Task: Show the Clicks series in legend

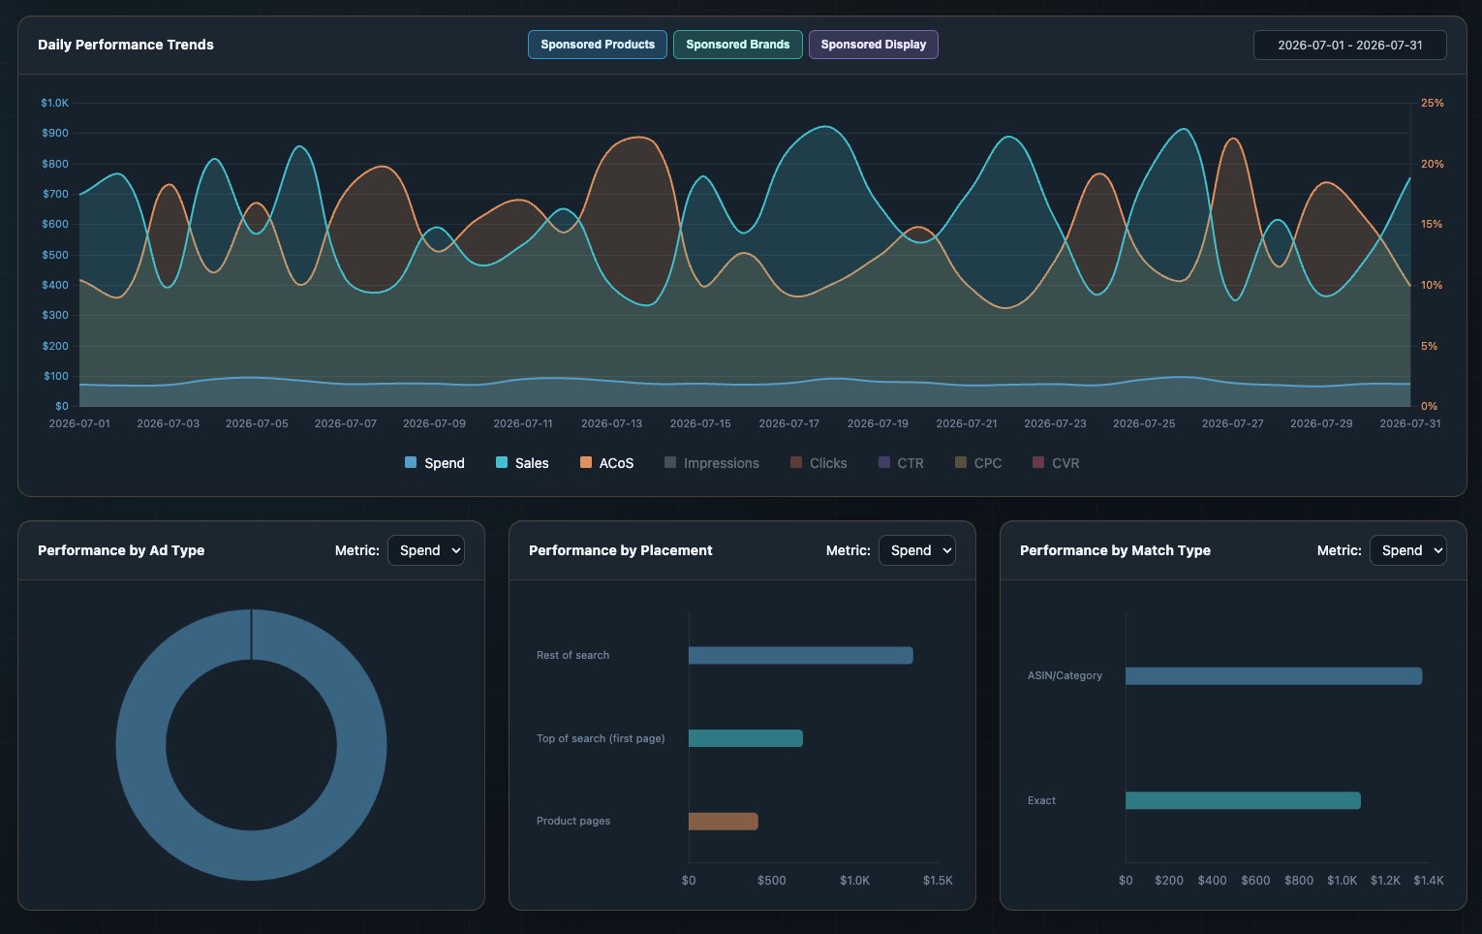Action: 818,463
